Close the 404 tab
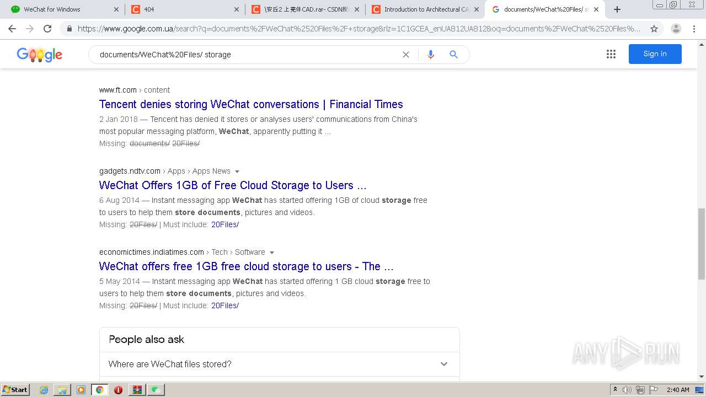Viewport: 706px width, 397px height. click(x=237, y=9)
